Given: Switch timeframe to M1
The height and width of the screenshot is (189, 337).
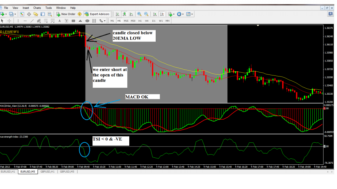Looking at the screenshot, I should tap(112, 21).
